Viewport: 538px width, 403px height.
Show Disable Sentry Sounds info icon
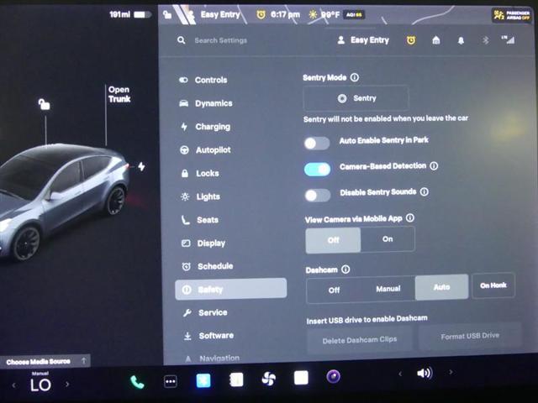pyautogui.click(x=425, y=192)
